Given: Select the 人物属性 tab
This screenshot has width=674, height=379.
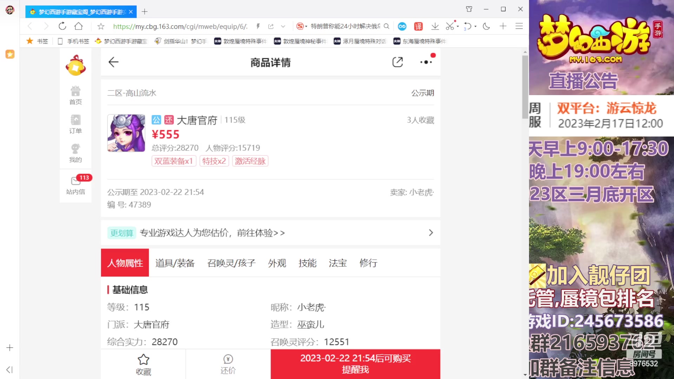Looking at the screenshot, I should (x=125, y=263).
